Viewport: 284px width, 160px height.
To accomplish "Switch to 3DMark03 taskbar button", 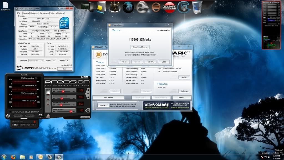I will tap(40, 157).
